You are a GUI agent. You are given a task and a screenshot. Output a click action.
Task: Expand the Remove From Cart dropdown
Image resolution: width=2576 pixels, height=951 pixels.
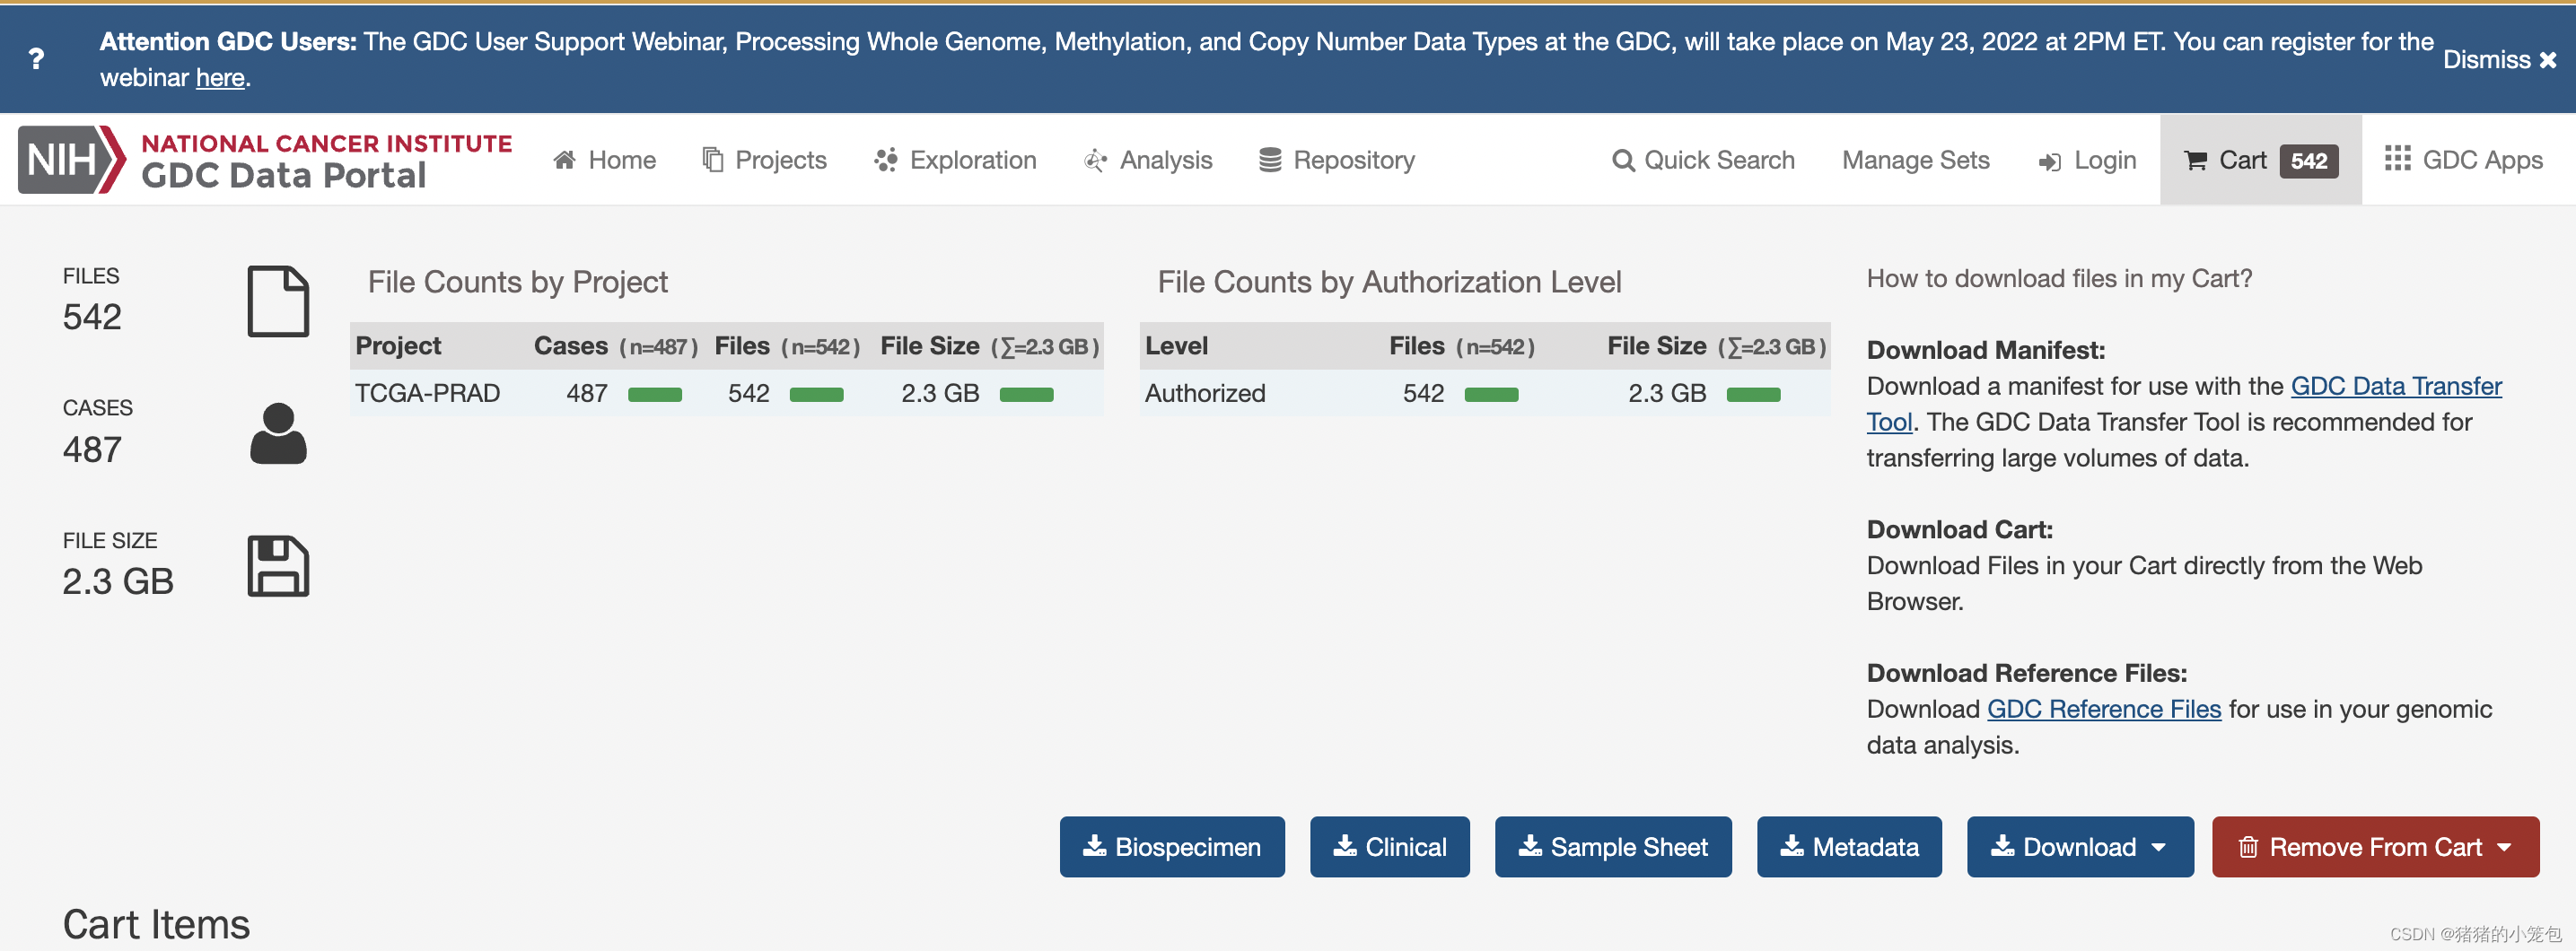click(x=2375, y=847)
